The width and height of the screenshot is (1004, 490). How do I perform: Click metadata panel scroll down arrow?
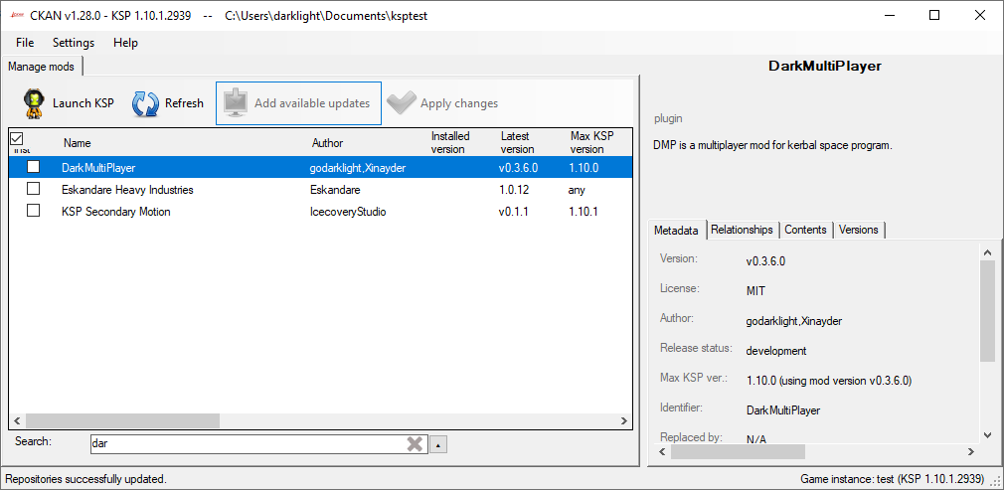(987, 435)
